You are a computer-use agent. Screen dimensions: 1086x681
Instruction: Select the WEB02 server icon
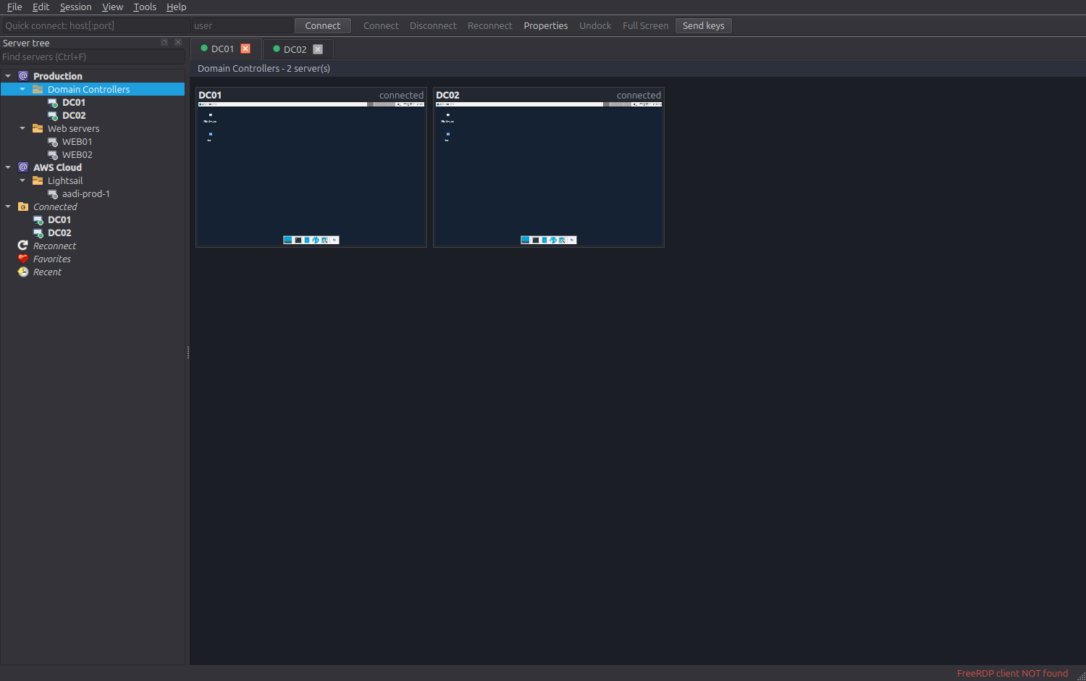(52, 154)
